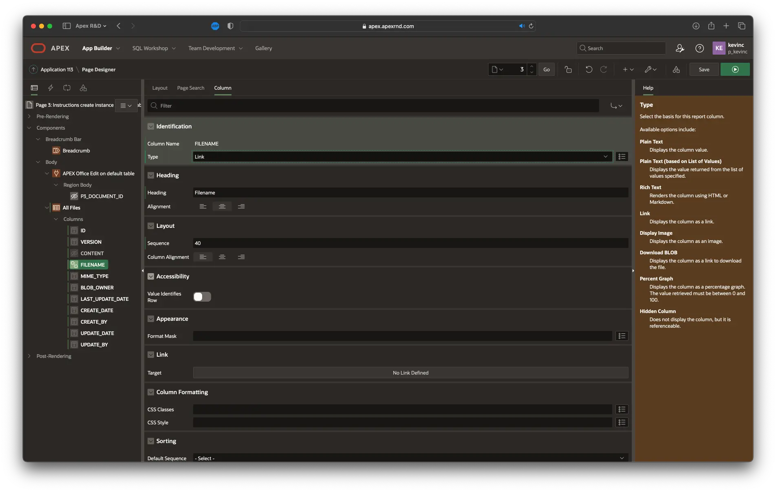Open the Team Development menu
This screenshot has width=776, height=492.
tap(216, 48)
